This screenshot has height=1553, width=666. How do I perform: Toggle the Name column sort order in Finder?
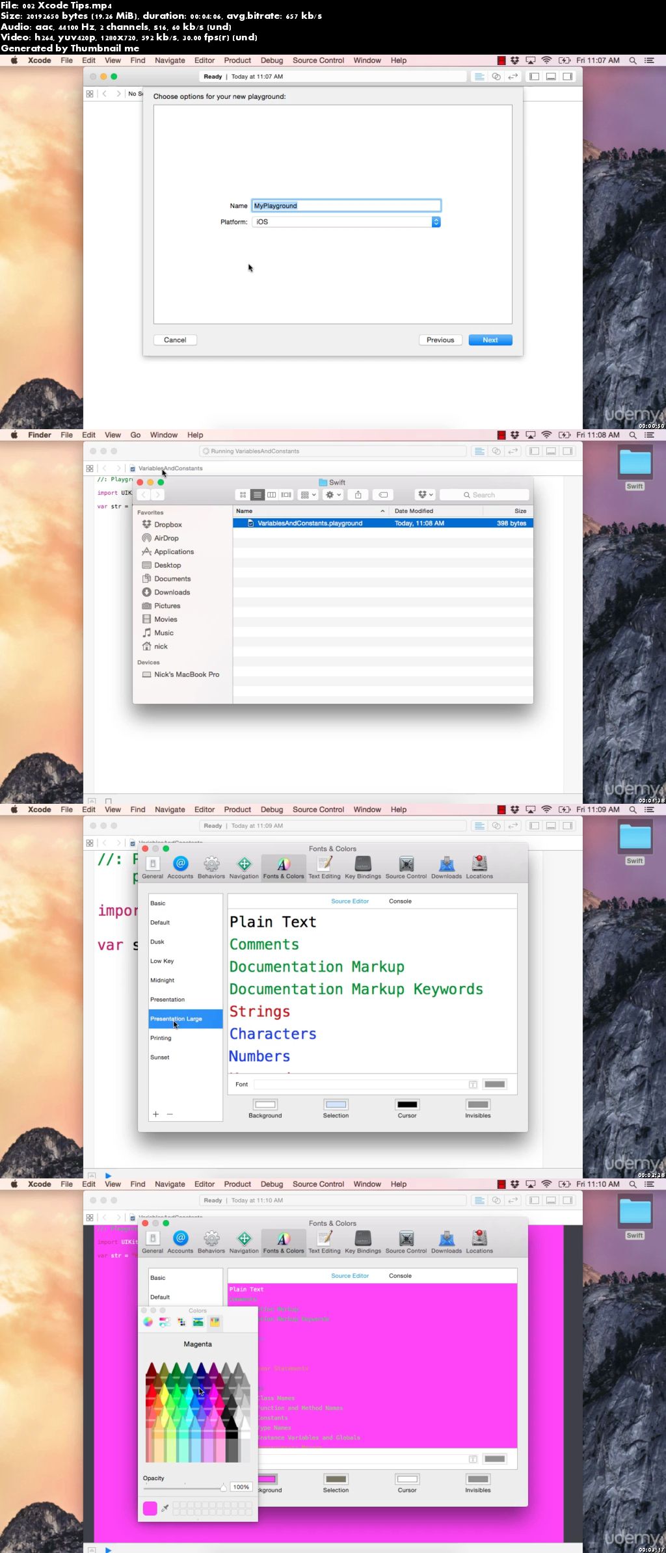pyautogui.click(x=311, y=511)
